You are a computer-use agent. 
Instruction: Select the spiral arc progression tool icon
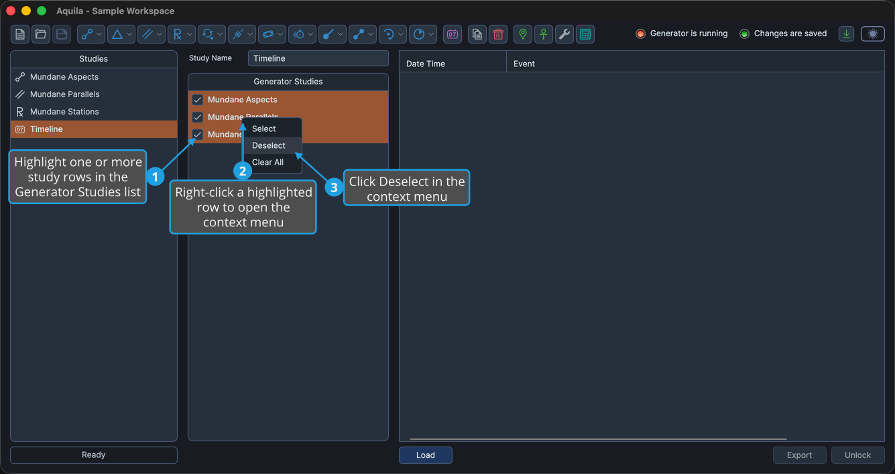389,34
